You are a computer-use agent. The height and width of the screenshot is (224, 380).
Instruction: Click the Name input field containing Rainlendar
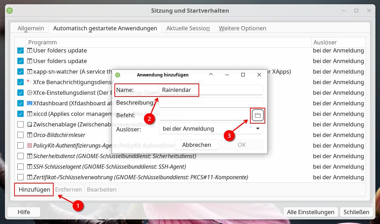coord(211,90)
